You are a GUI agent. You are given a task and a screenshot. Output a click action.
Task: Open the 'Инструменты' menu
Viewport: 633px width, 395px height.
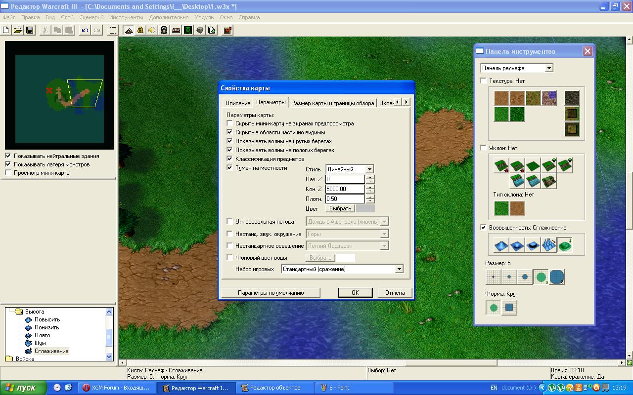[126, 17]
